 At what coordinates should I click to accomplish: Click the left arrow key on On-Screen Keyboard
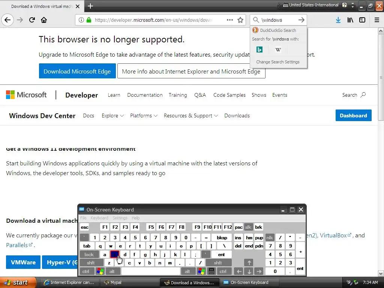(239, 271)
